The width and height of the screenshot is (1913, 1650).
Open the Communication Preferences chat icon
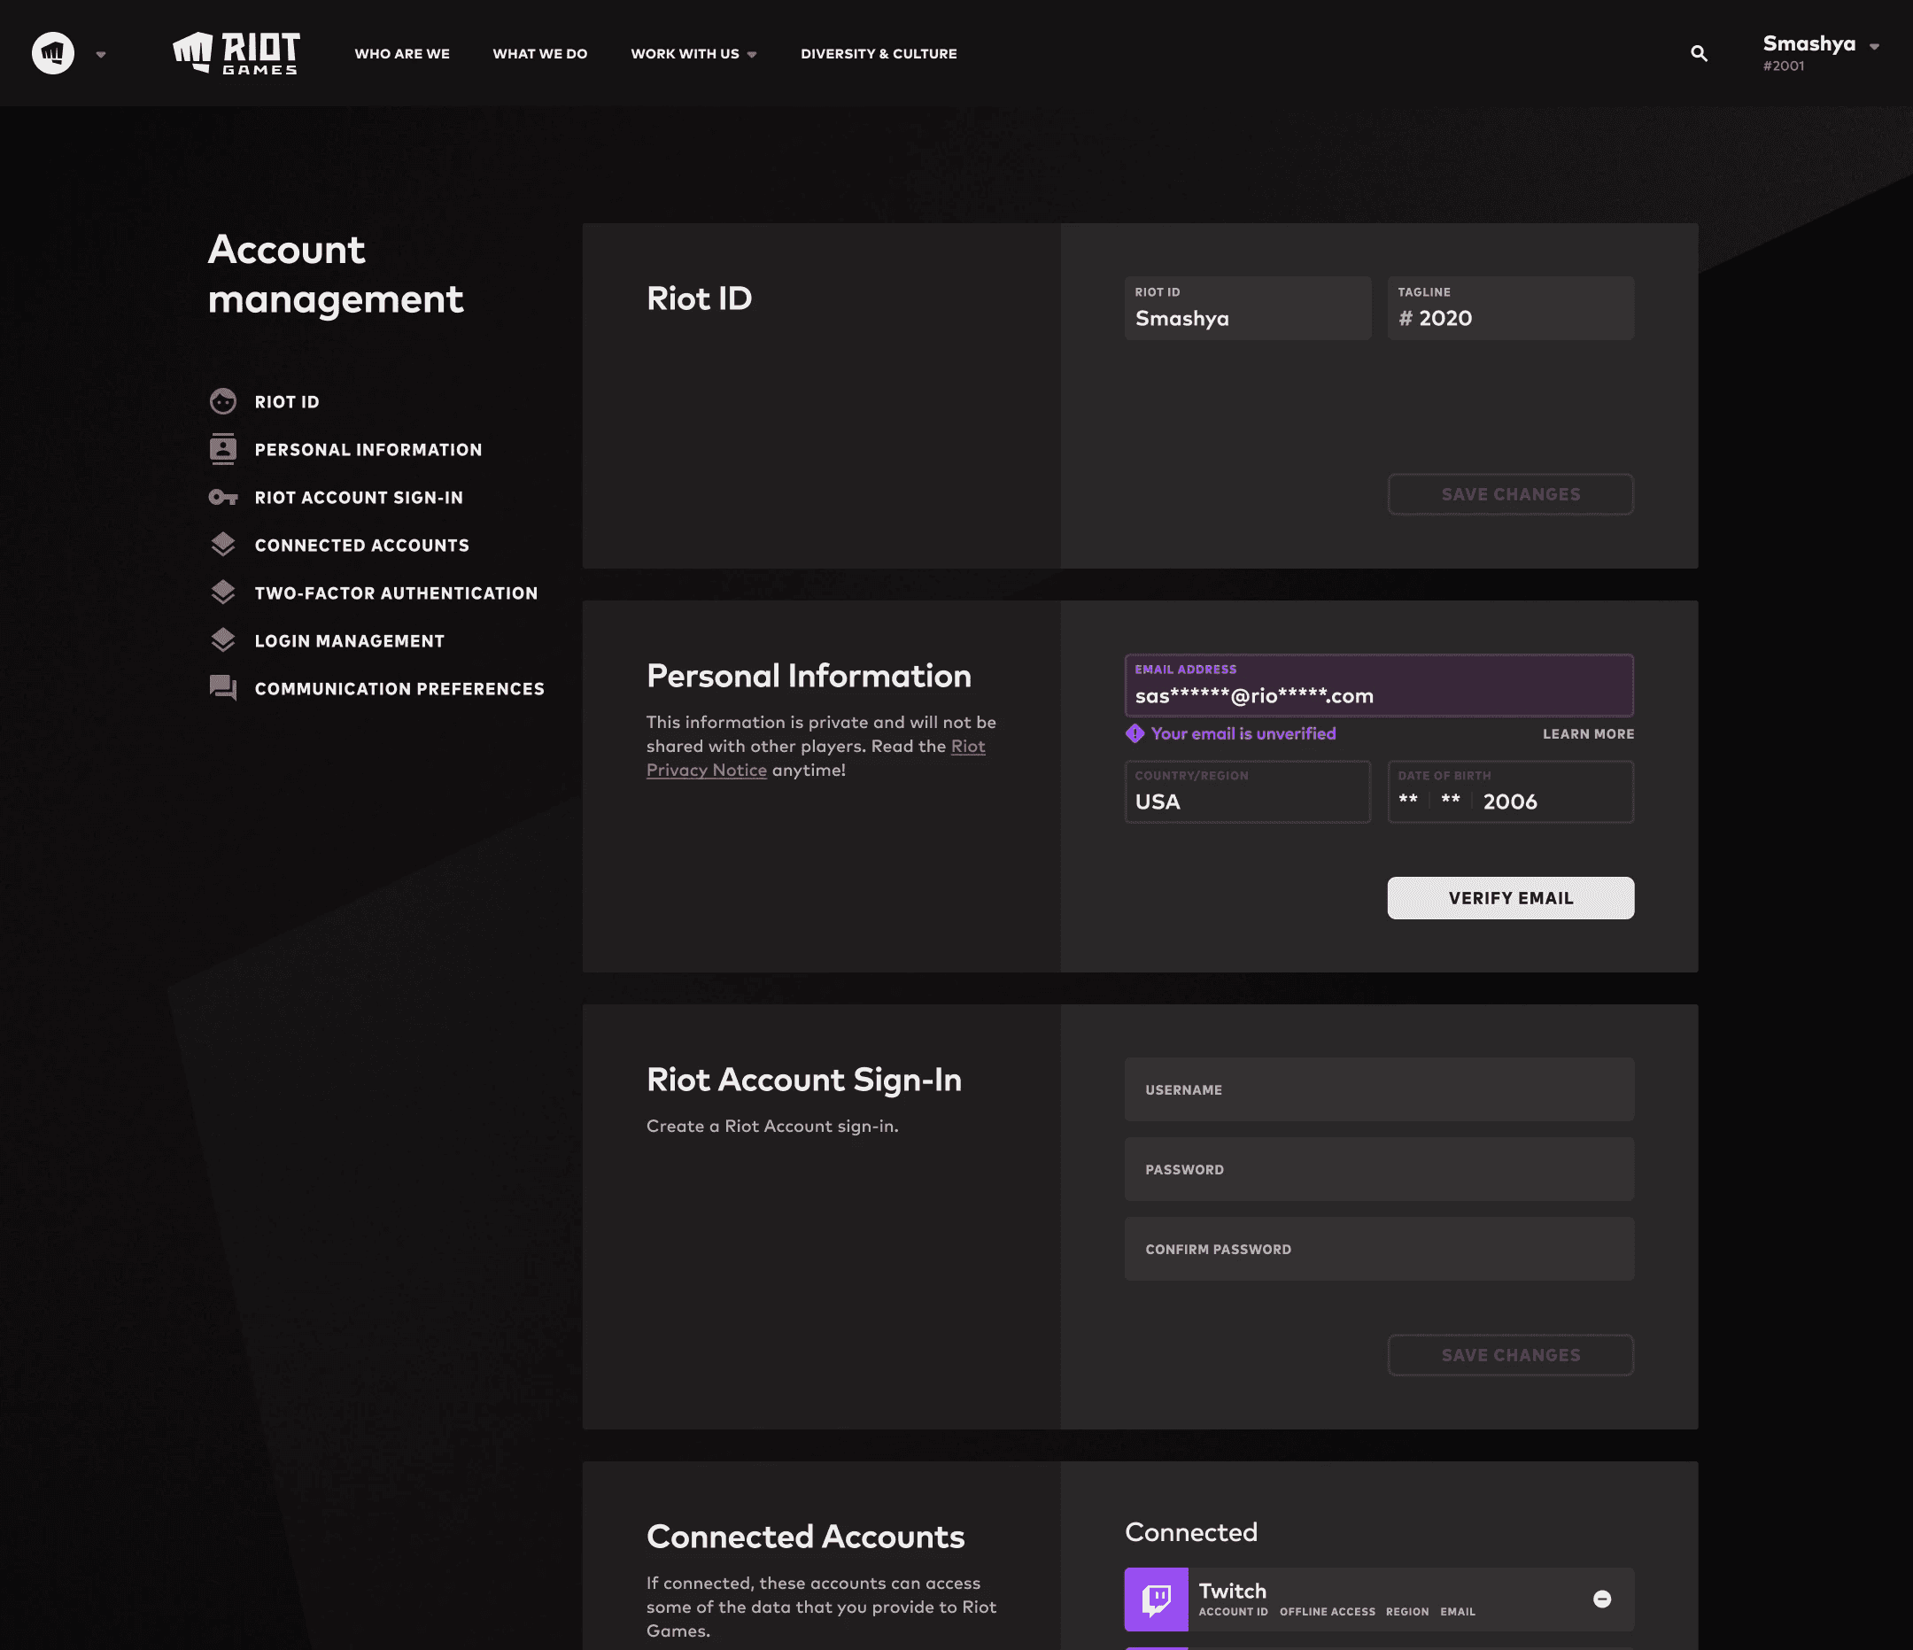coord(222,688)
